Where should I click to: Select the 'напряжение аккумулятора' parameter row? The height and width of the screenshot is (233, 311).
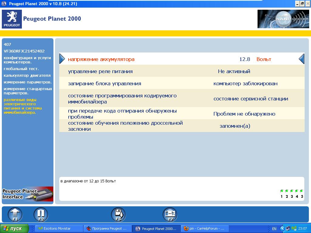click(182, 59)
